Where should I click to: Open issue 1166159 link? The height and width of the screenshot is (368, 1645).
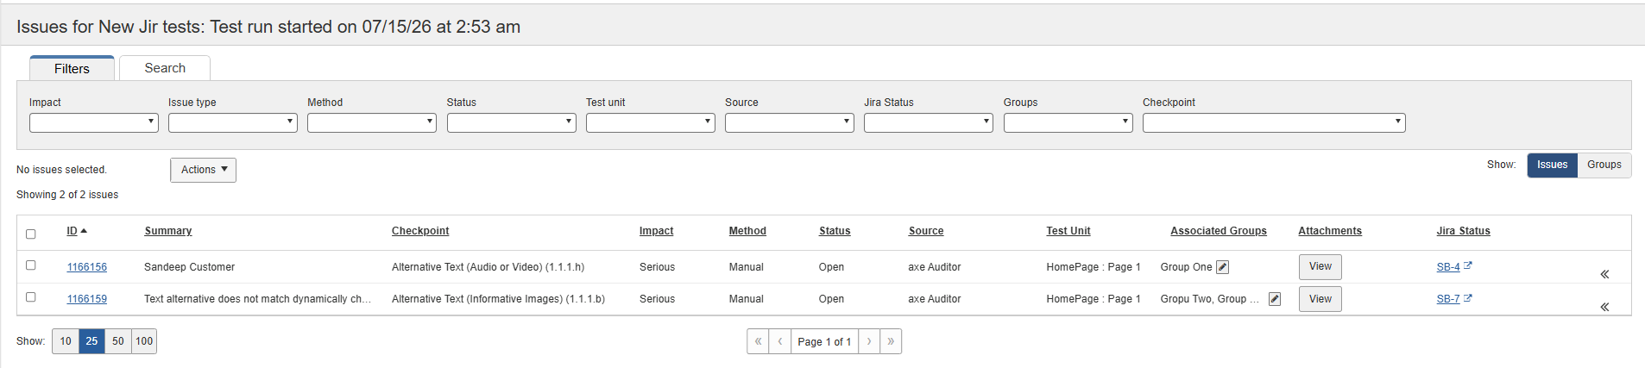87,299
